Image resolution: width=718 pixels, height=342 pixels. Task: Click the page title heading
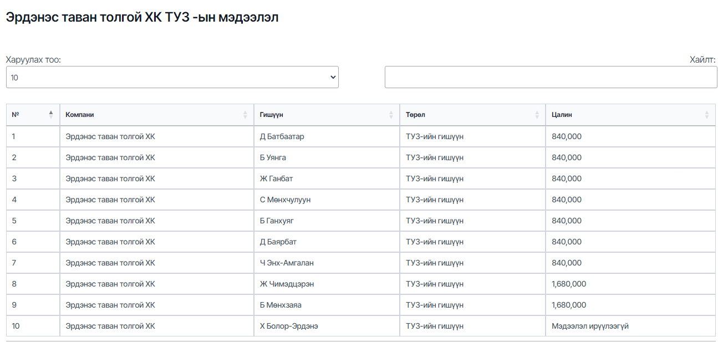tap(142, 18)
